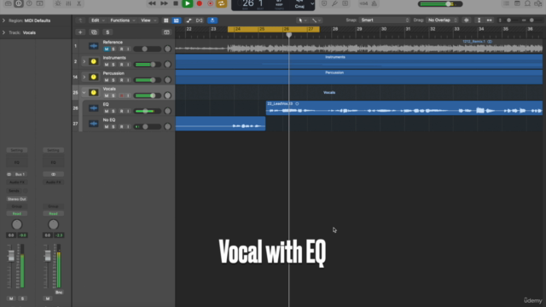The image size is (546, 307).
Task: Solo the EQ track
Action: (113, 111)
